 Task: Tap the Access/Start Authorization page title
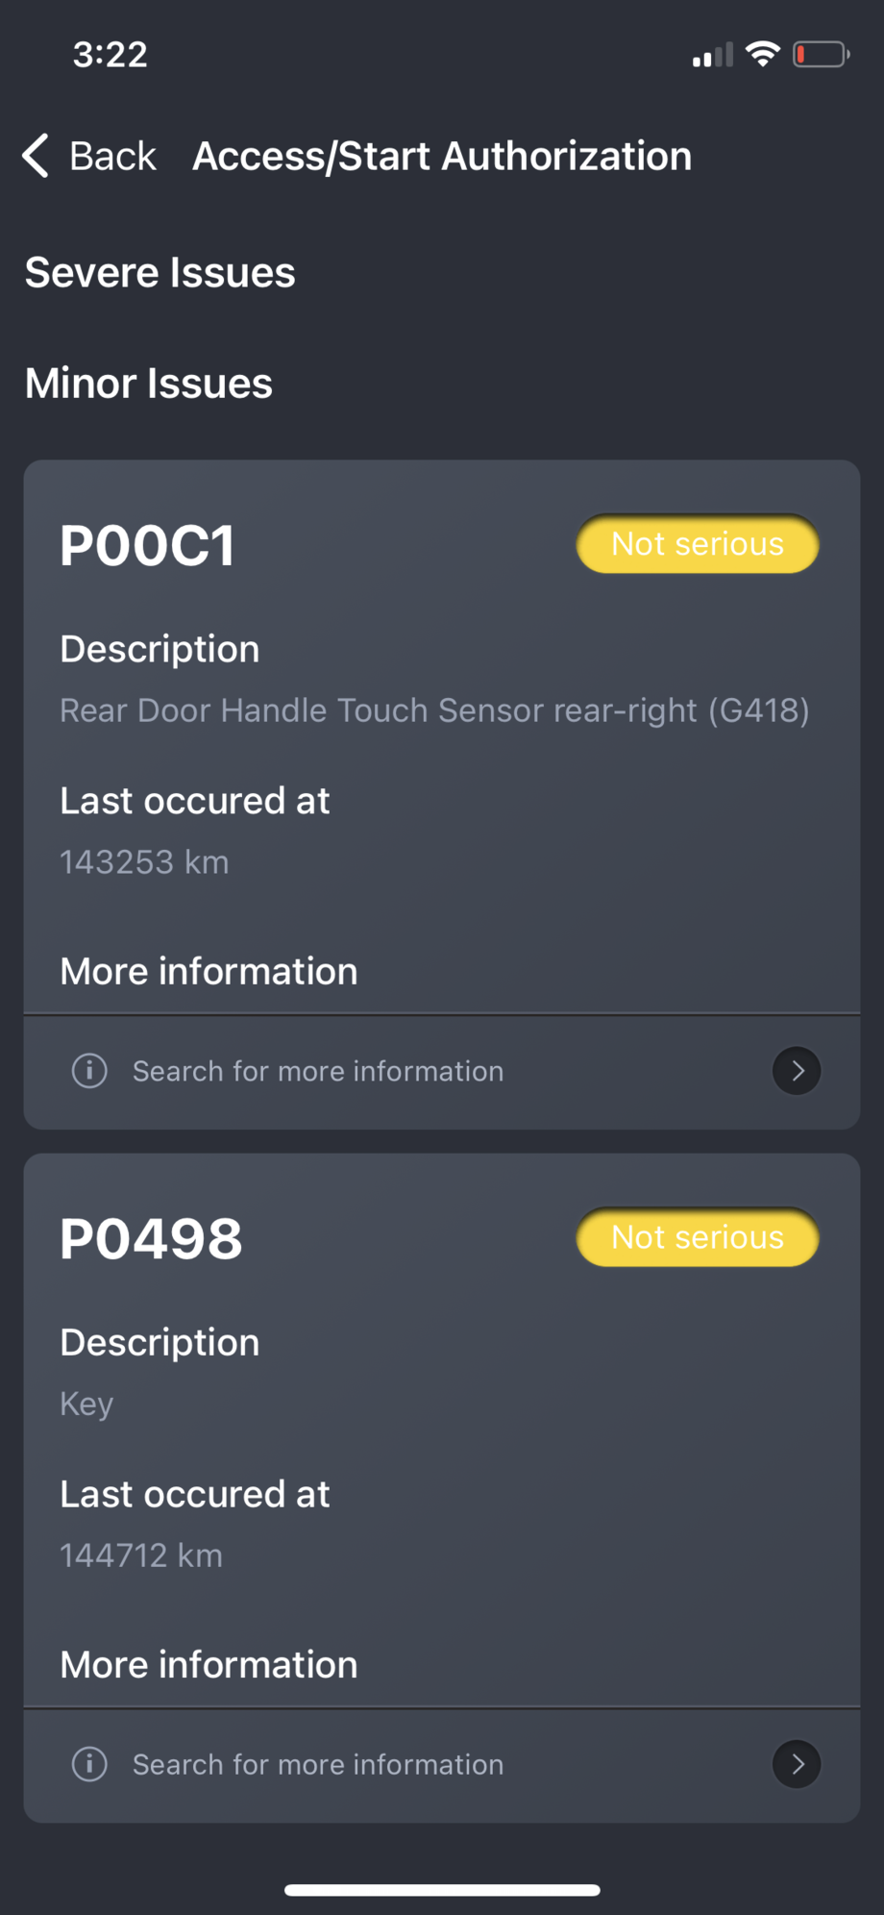pos(442,156)
